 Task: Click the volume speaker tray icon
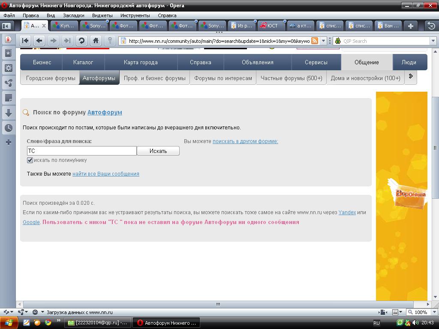tap(415, 323)
